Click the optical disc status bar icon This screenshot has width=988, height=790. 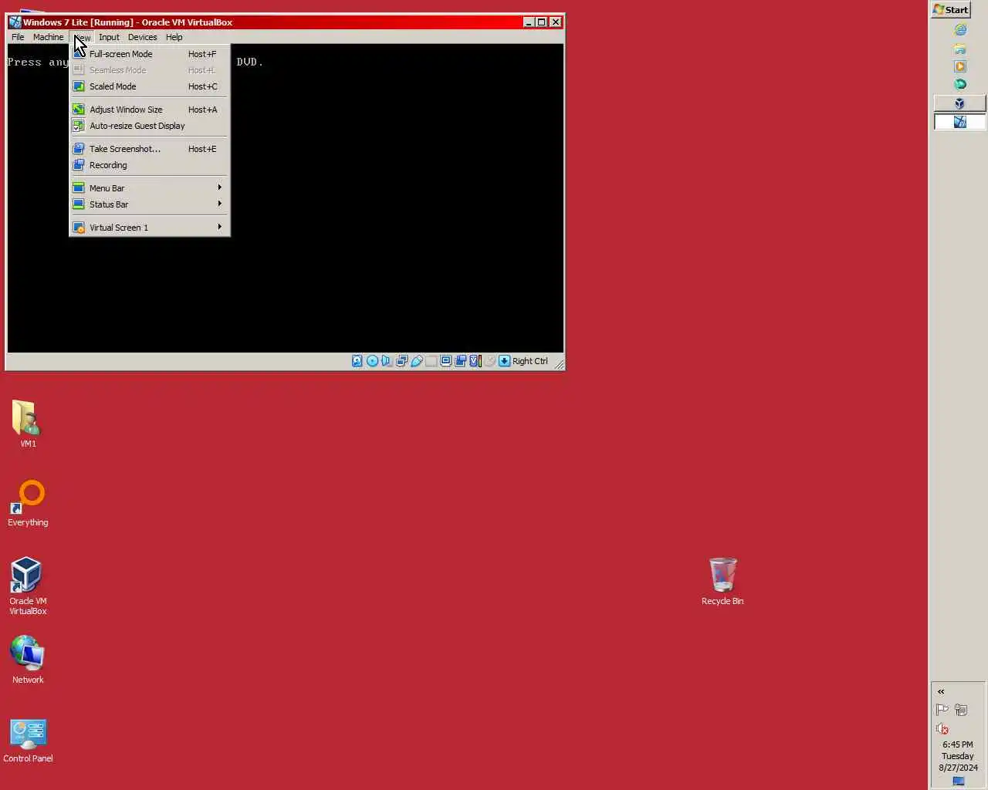(372, 360)
